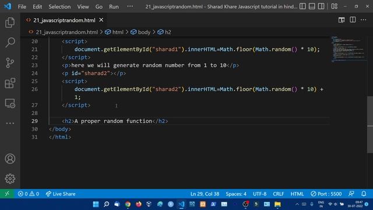Change indentation Spaces: 4
Viewport: 373px width, 210px height.
236,194
